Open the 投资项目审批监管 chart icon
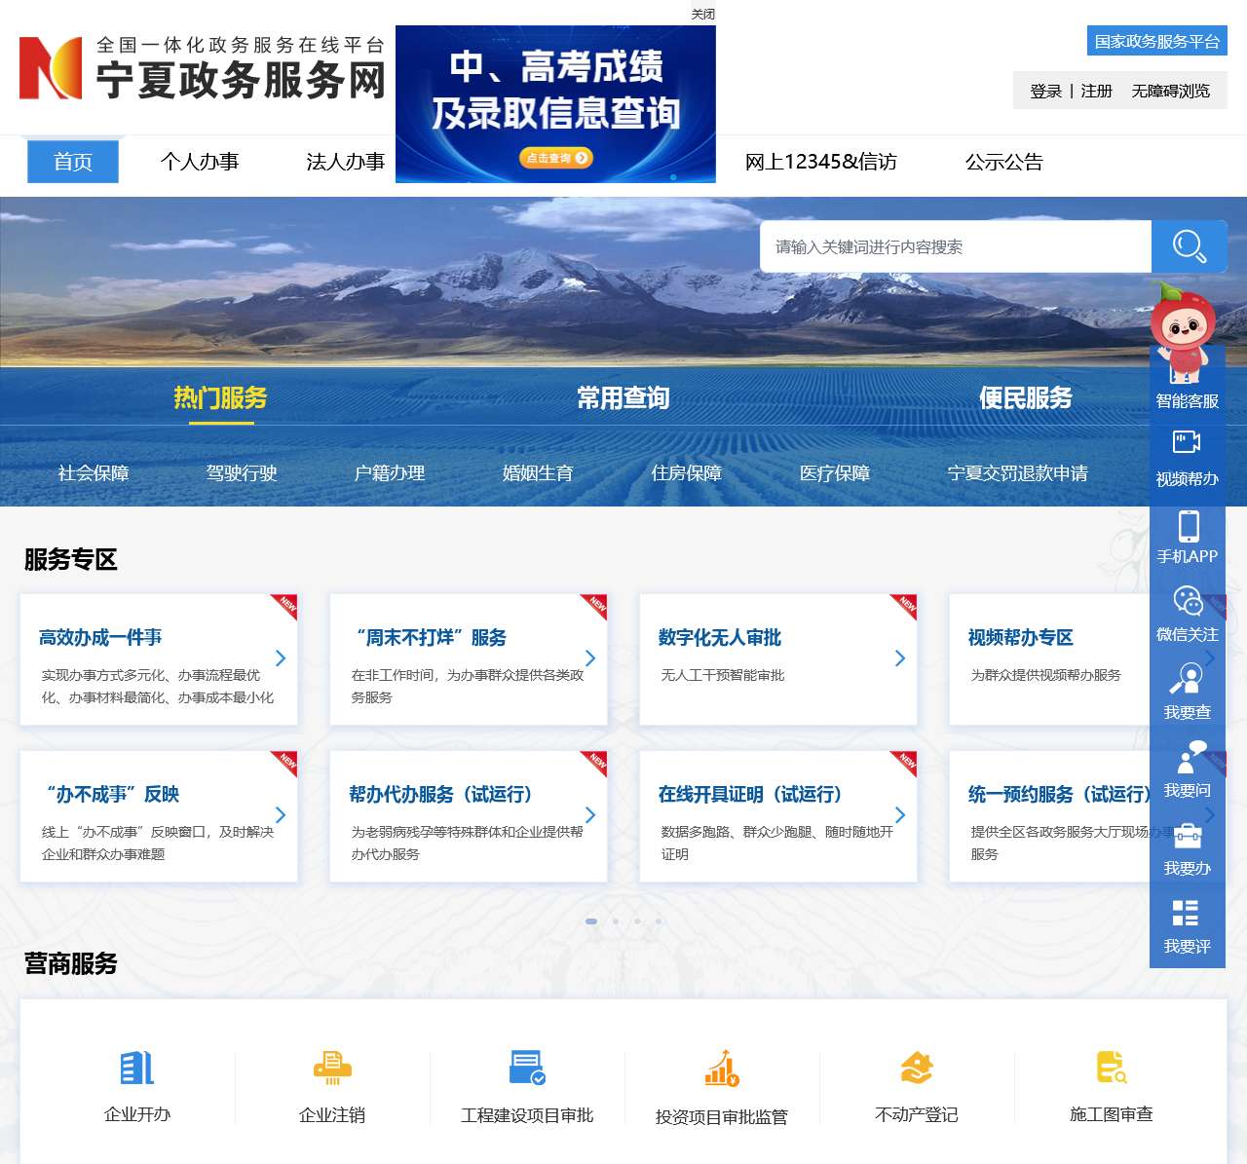Screen dimensions: 1247x1164 (721, 1070)
